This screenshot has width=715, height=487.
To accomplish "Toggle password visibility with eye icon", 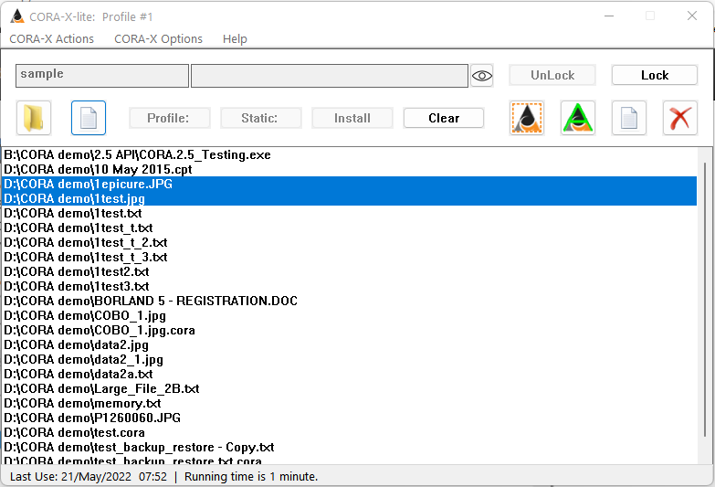I will pyautogui.click(x=482, y=76).
